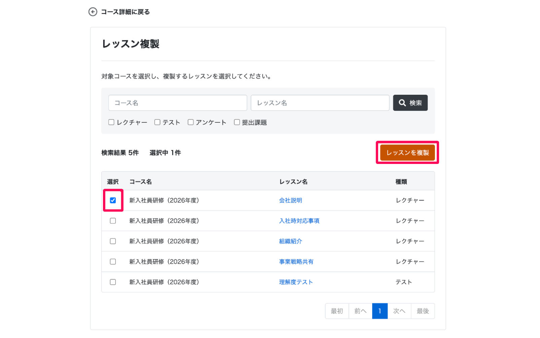Uncheck the 会社説明 row checkbox
Image resolution: width=540 pixels, height=338 pixels.
click(x=113, y=200)
